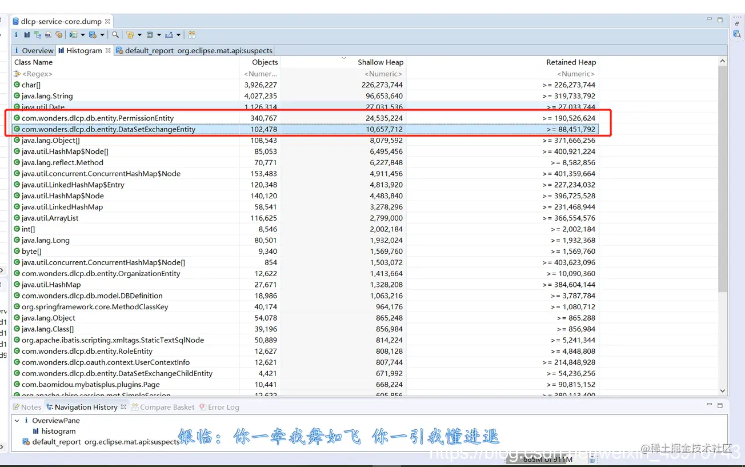Select the histogram entry in Navigation History

[x=58, y=432]
